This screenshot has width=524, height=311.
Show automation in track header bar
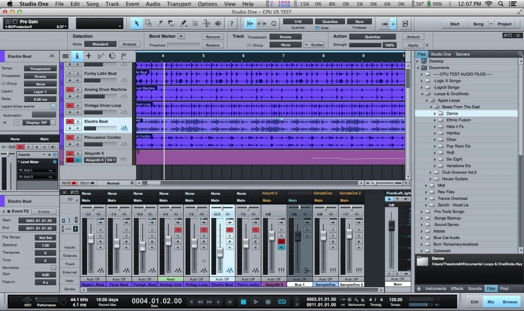pyautogui.click(x=100, y=56)
